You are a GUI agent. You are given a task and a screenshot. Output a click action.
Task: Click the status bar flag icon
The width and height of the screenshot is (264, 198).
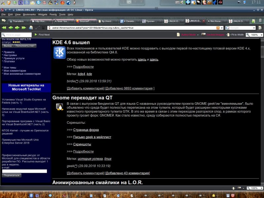(x=239, y=188)
